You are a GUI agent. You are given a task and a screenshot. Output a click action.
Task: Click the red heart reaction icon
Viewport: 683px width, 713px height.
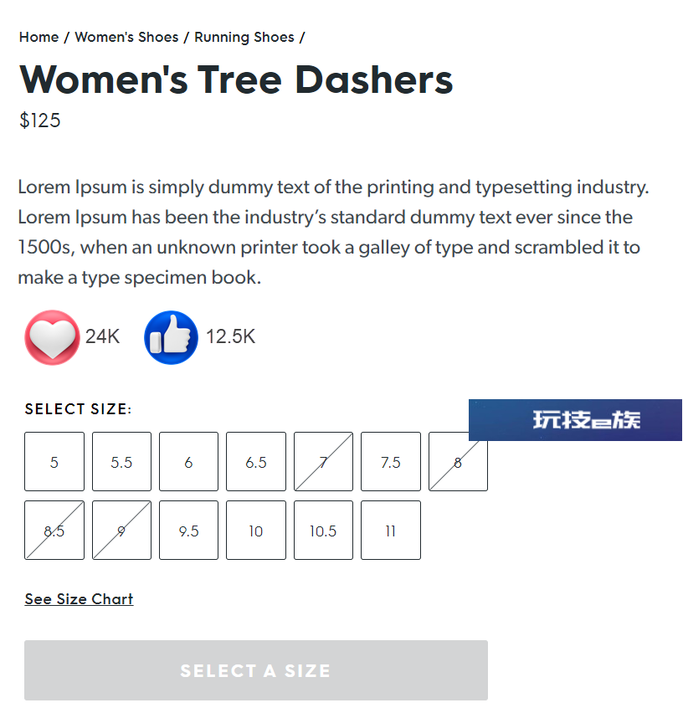[52, 337]
